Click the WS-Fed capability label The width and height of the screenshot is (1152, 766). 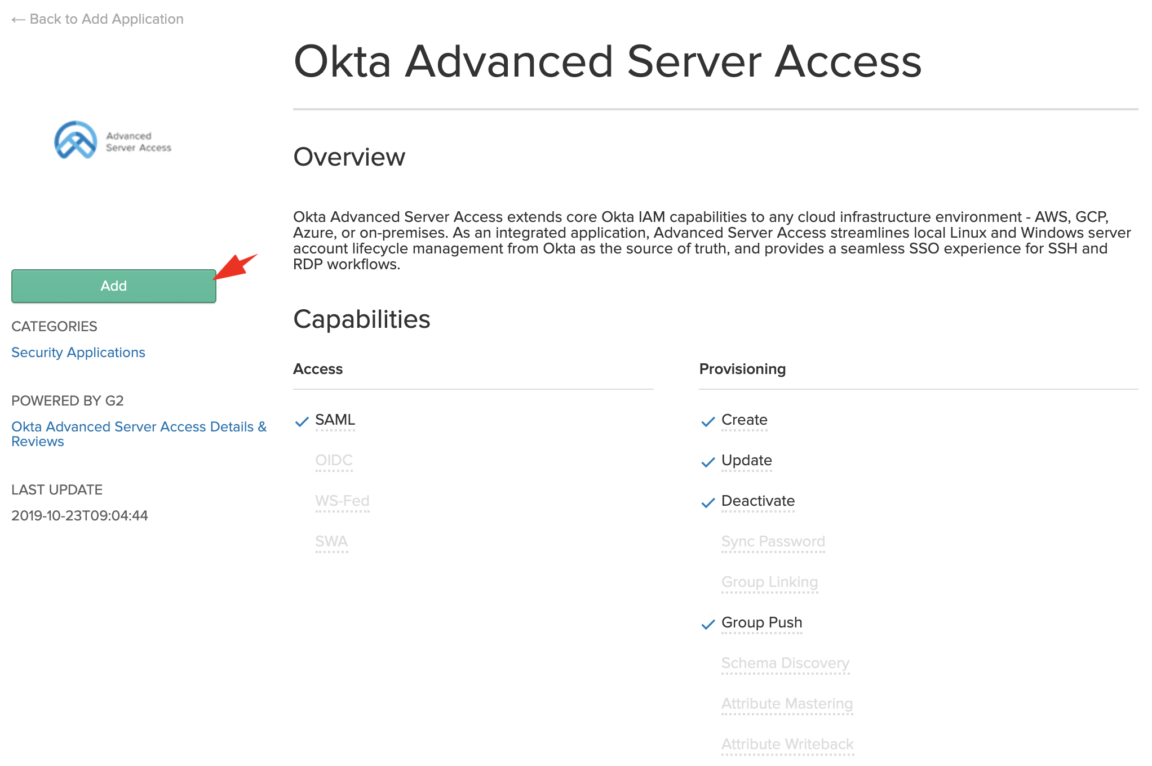pyautogui.click(x=342, y=501)
